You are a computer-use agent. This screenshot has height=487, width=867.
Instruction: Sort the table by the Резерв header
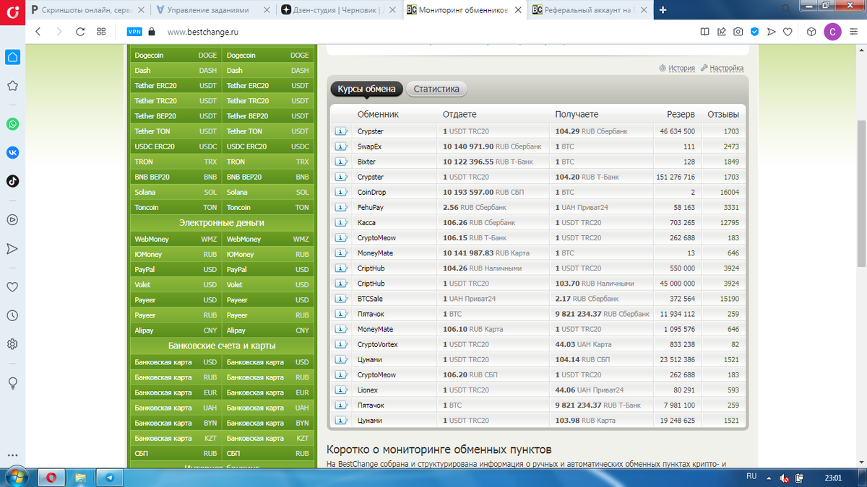point(681,114)
